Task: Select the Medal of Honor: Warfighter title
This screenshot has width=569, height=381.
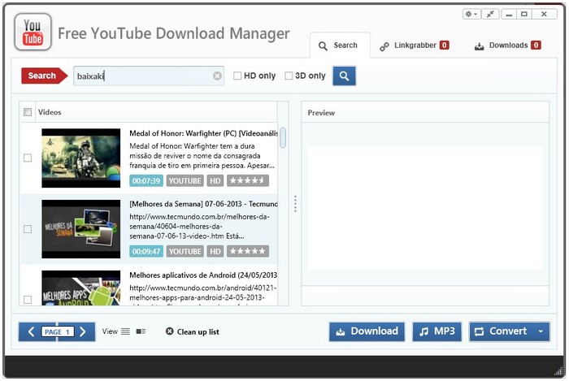Action: click(203, 133)
